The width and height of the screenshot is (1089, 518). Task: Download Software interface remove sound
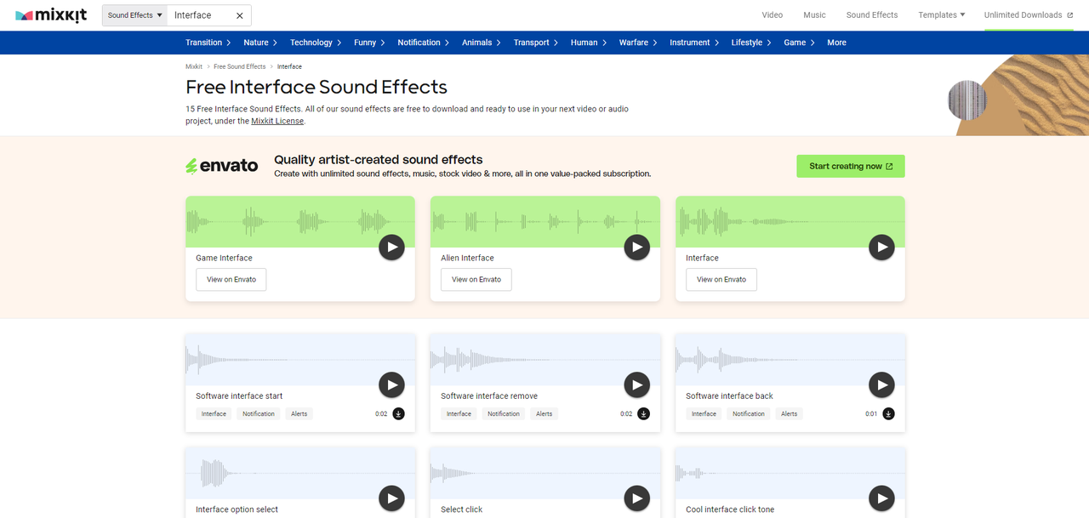pos(643,414)
